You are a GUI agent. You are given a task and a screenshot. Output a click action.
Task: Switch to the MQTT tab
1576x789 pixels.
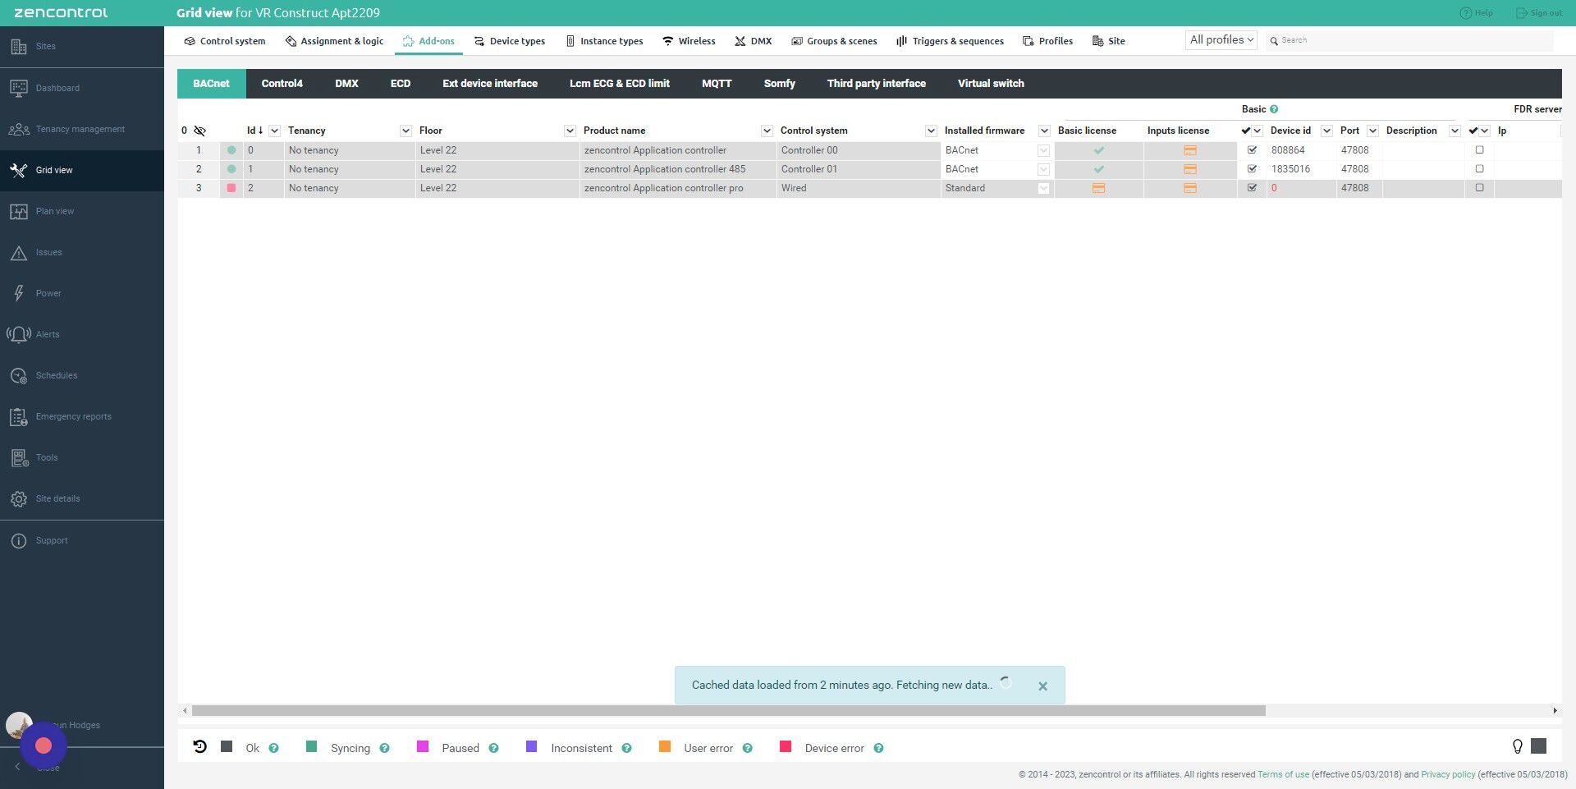(x=716, y=84)
